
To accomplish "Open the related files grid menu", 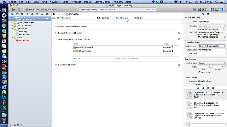I will pos(54,14).
